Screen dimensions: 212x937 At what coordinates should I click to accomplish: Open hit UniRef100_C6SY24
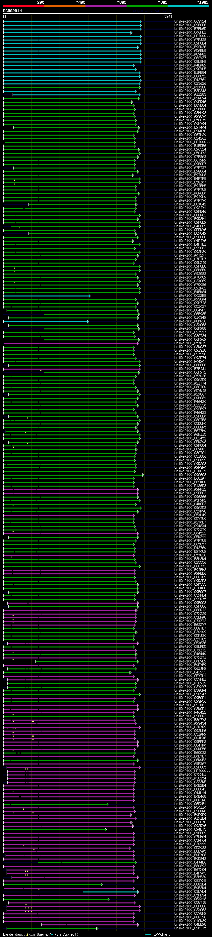click(190, 22)
